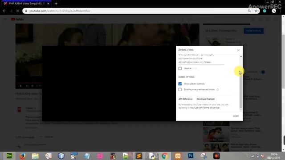Click the page scrollbar down arrow
The height and width of the screenshot is (160, 285).
click(283, 150)
